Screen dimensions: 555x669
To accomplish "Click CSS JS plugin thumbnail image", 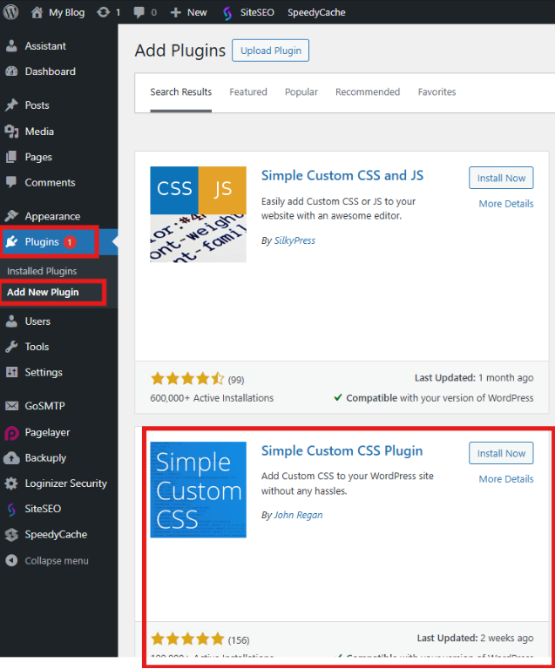I will point(198,214).
